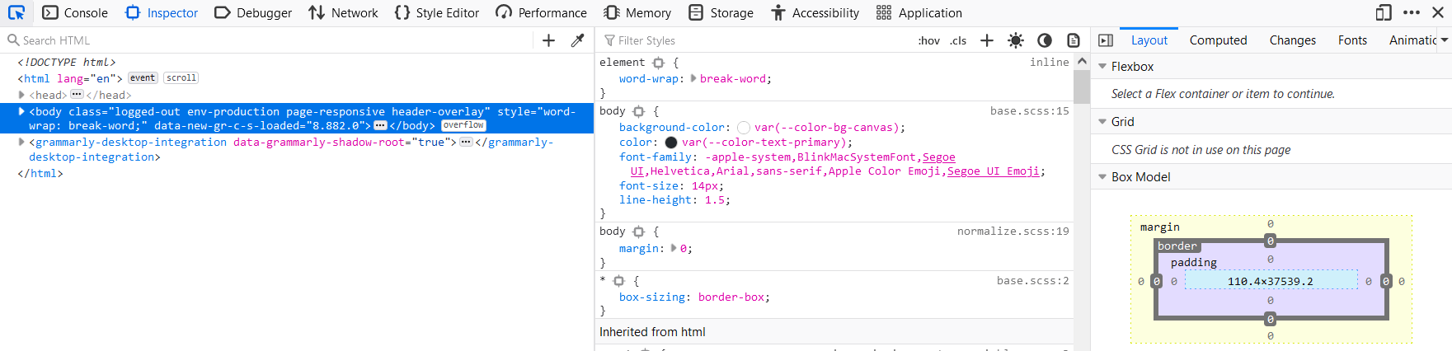Add a new node with plus icon

tap(548, 40)
